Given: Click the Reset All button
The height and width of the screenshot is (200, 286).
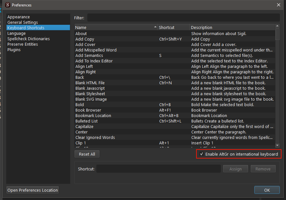Looking at the screenshot, I should (87, 154).
